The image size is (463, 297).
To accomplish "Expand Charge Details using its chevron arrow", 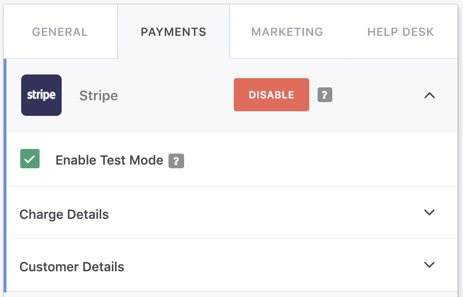I will click(429, 212).
